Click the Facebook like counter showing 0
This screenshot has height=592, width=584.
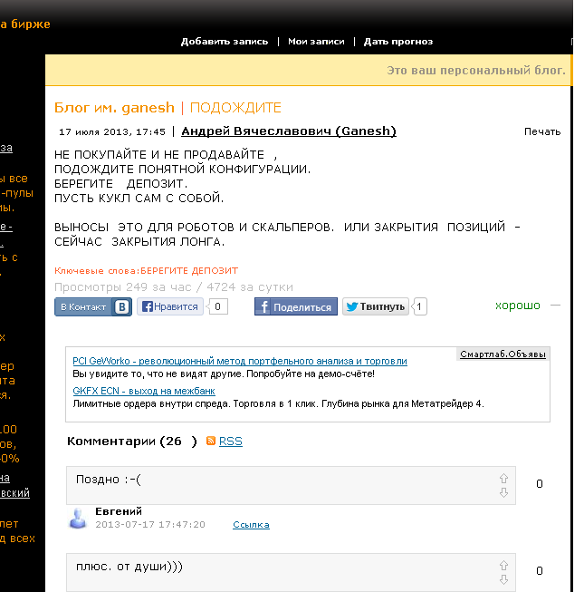click(217, 306)
